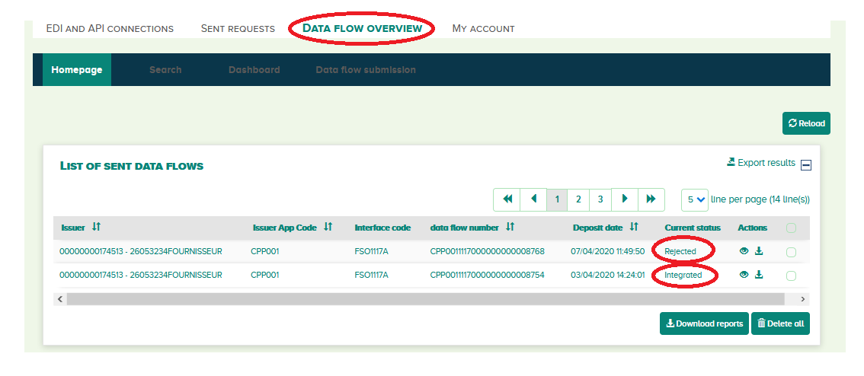
Task: Open the Sent requests tab
Action: pyautogui.click(x=238, y=29)
